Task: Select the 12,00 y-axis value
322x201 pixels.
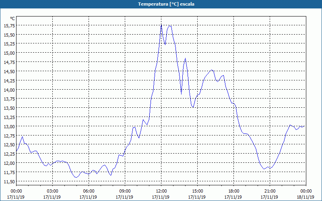Action: pos(9,163)
